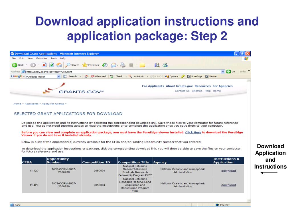Open the spell Check dropdown arrow

tap(126, 76)
